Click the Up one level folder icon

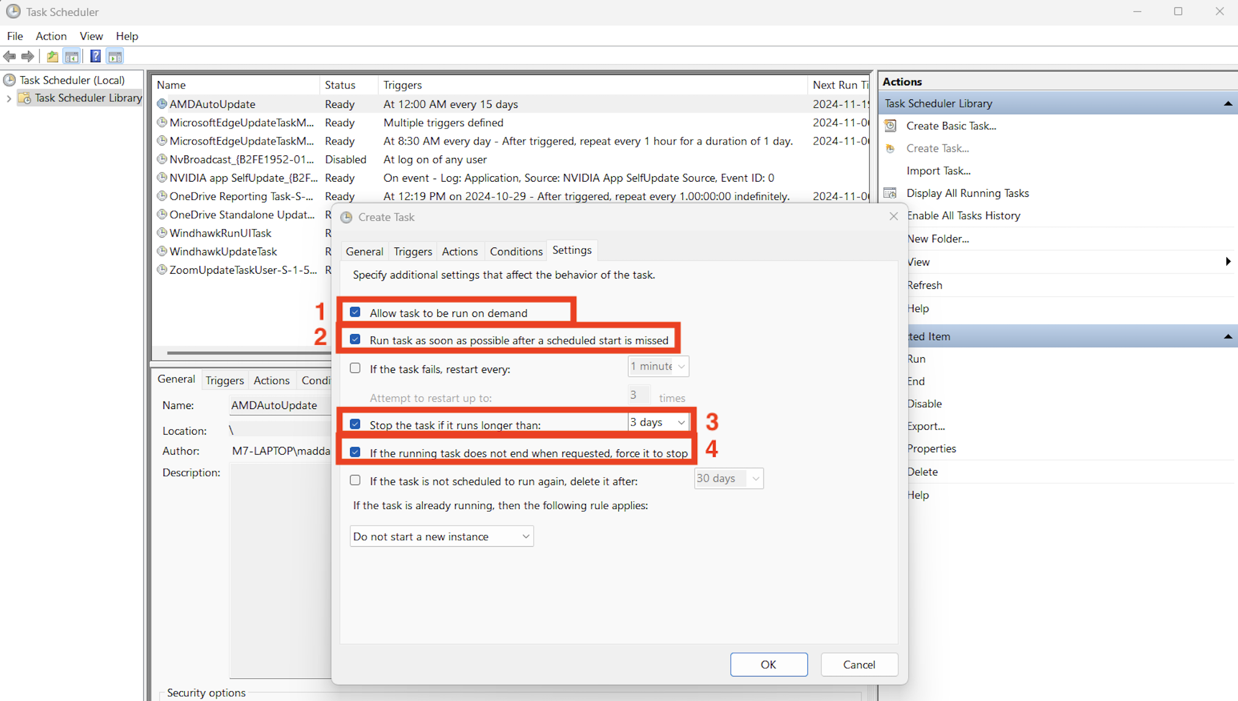click(x=52, y=57)
